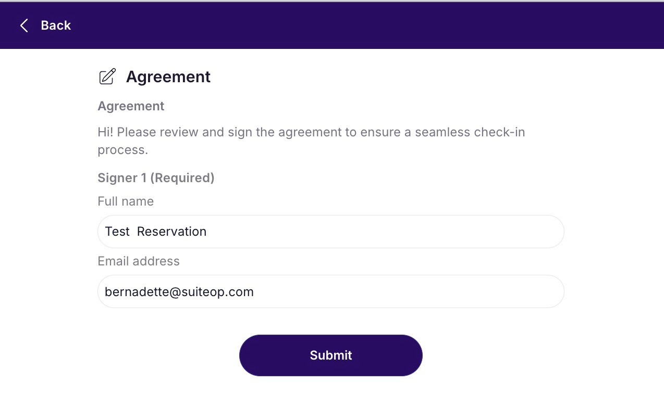
Task: Click the Full name field label
Action: (x=126, y=201)
